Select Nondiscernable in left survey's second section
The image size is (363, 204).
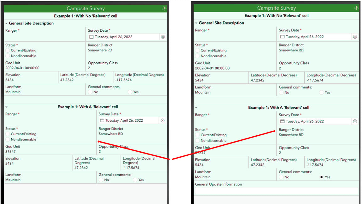8,139
